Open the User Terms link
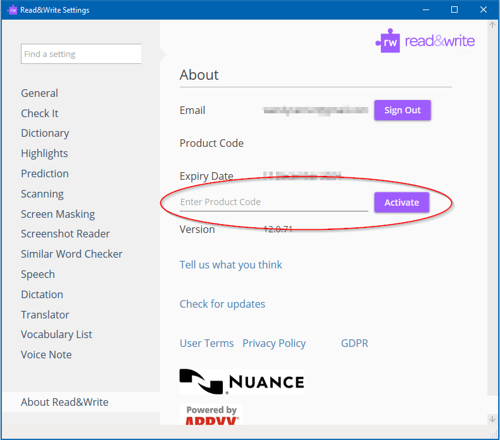500x440 pixels. coord(206,343)
